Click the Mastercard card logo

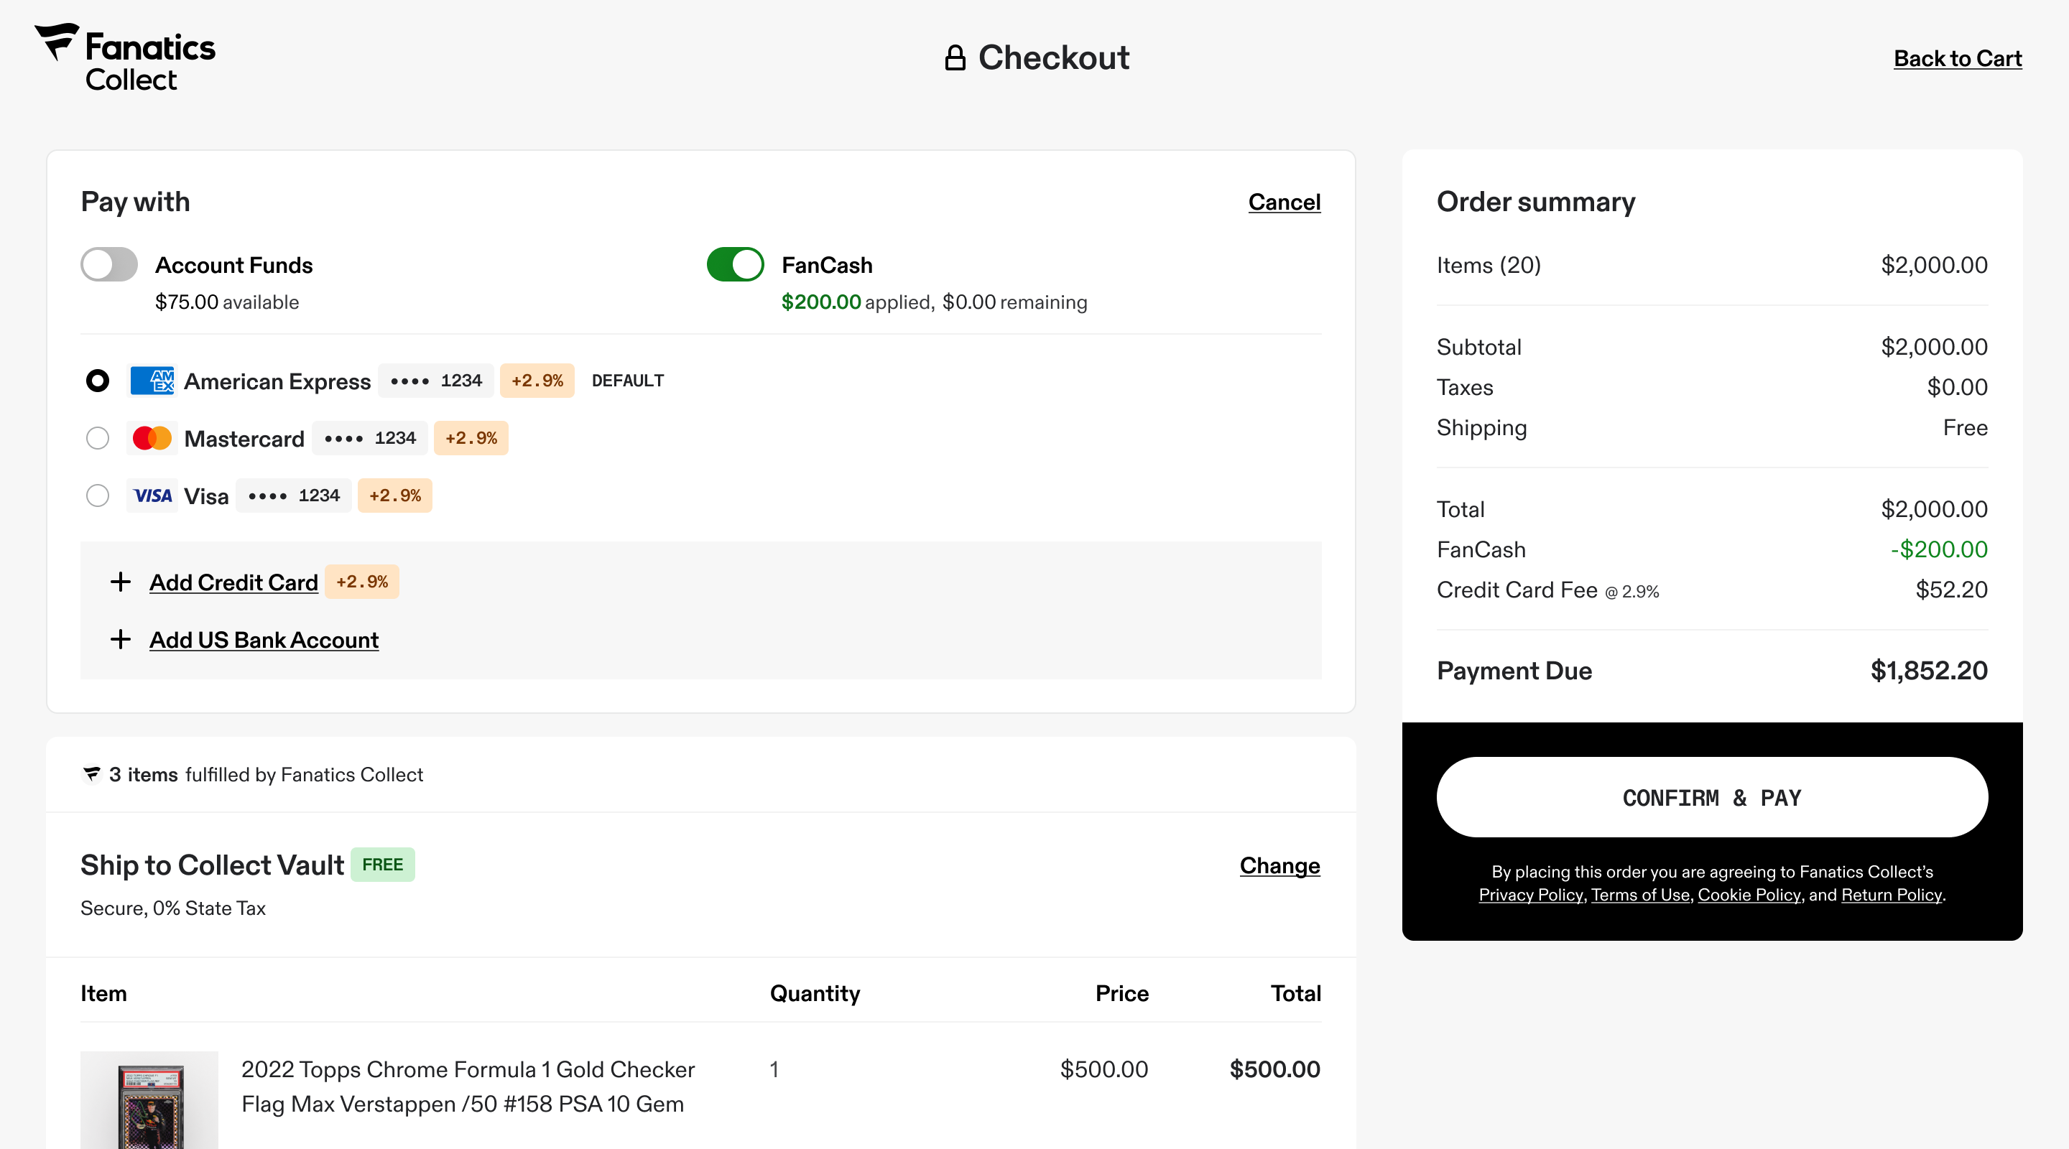(x=152, y=438)
